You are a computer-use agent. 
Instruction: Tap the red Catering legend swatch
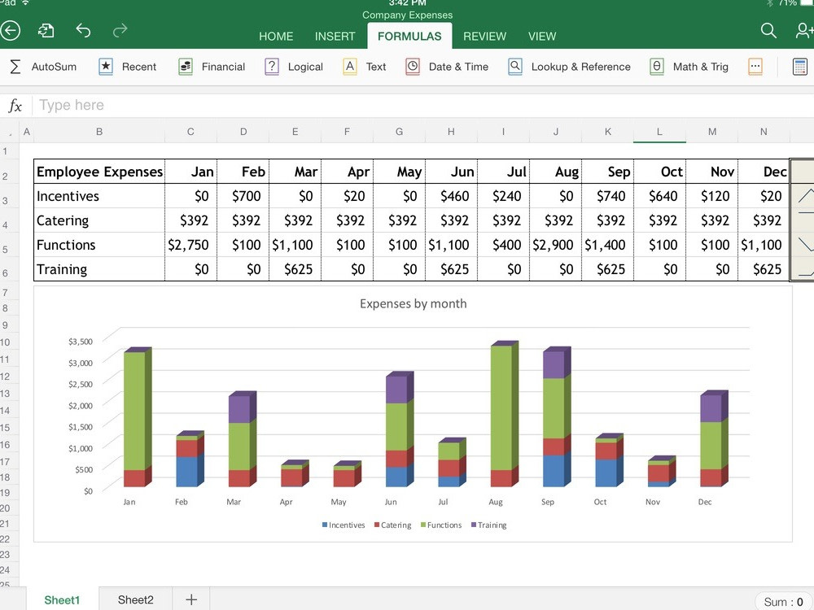pyautogui.click(x=377, y=525)
